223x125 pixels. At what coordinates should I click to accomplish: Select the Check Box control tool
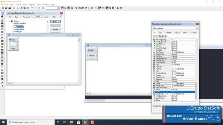point(2,38)
